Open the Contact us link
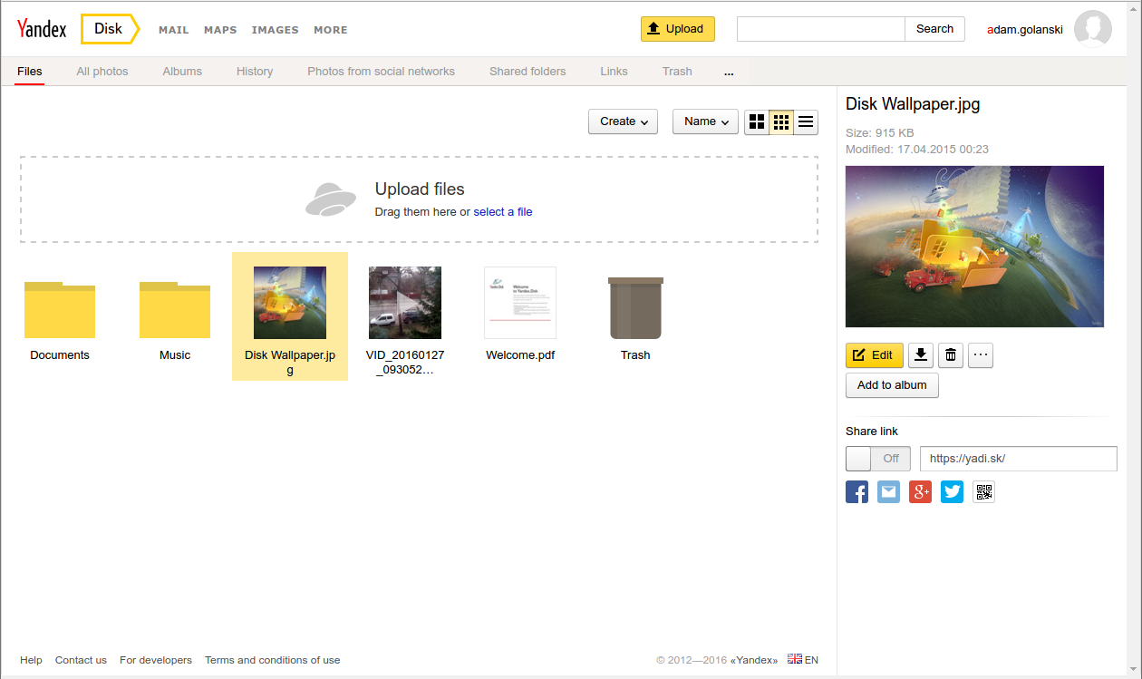1142x679 pixels. 81,660
